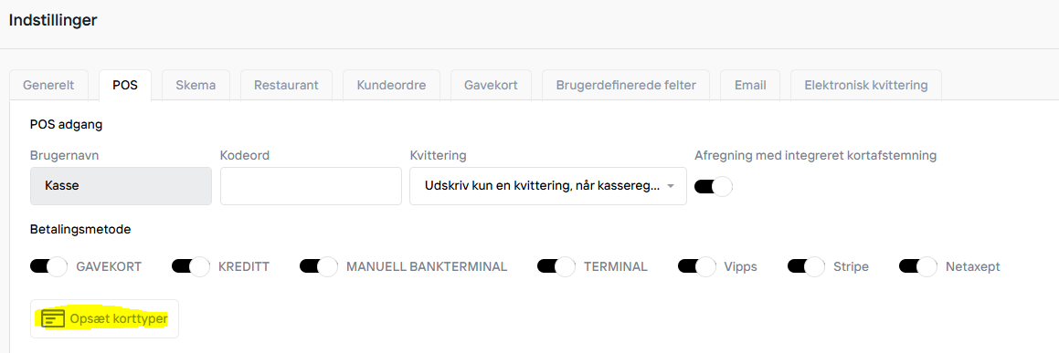Screen dimensions: 1059x353
Task: Click the card icon beside Opsæt korttyper
Action: pyautogui.click(x=53, y=318)
